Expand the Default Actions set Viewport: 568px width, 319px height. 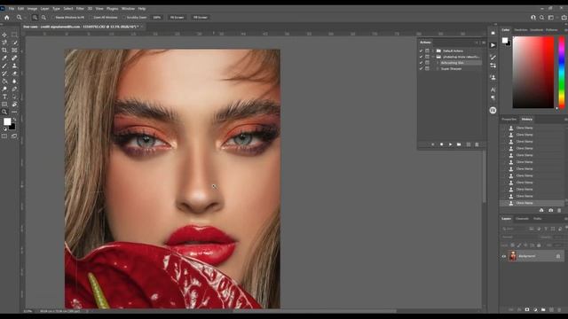click(x=432, y=51)
